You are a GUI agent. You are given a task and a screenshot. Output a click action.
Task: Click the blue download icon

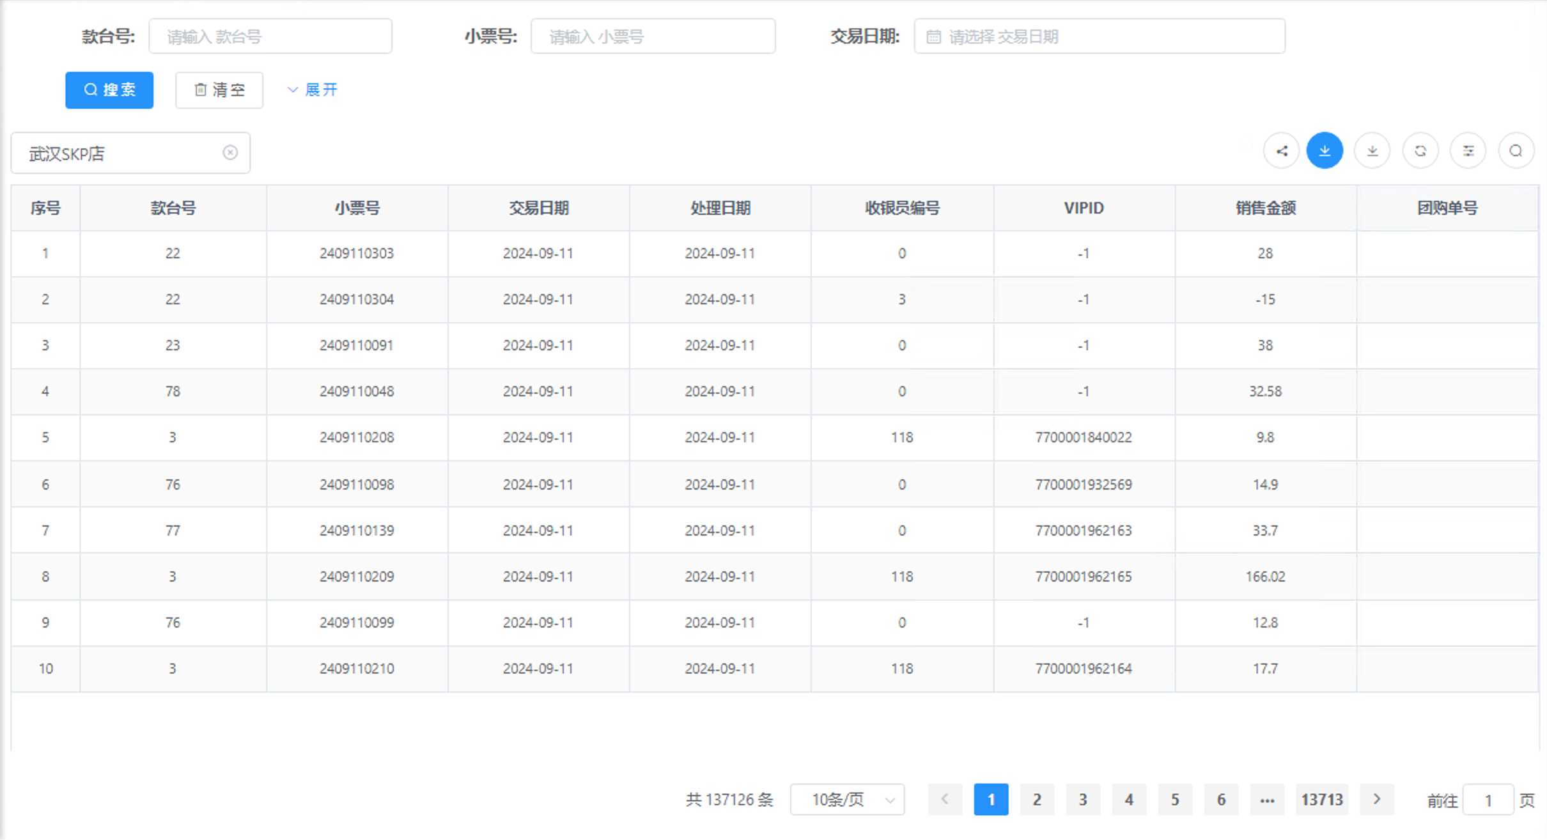click(x=1325, y=151)
